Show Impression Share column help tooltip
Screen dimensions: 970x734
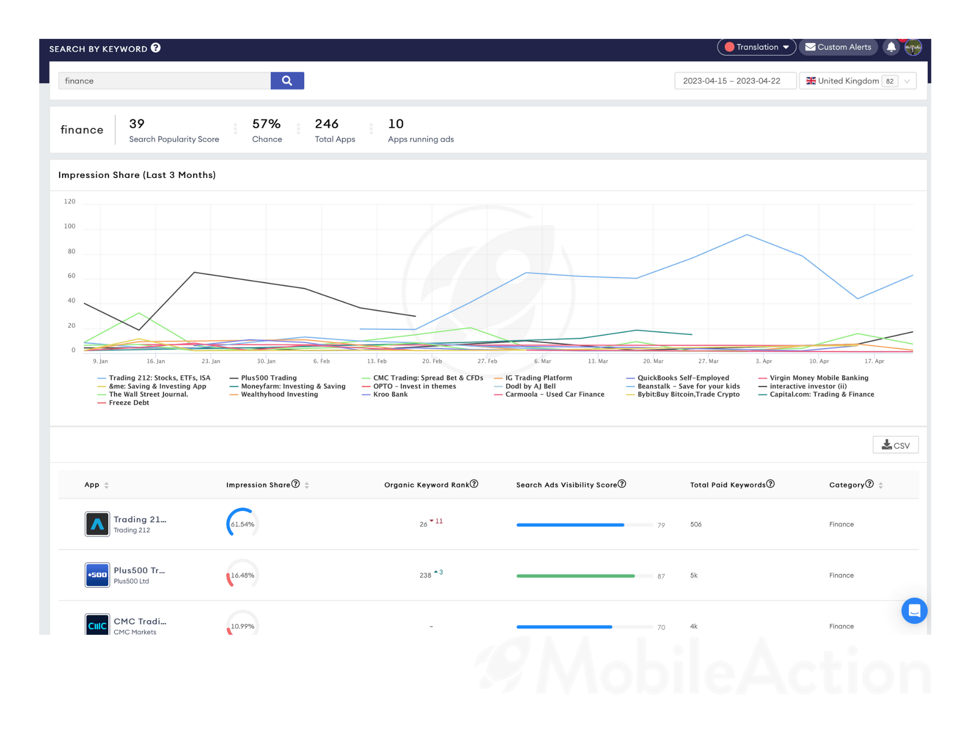[296, 484]
